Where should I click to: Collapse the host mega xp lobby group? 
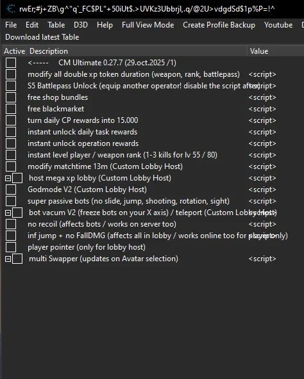[8, 179]
